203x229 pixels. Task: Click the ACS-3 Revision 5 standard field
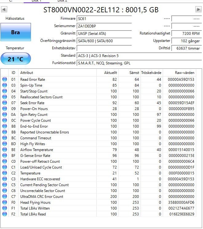[x=139, y=56]
